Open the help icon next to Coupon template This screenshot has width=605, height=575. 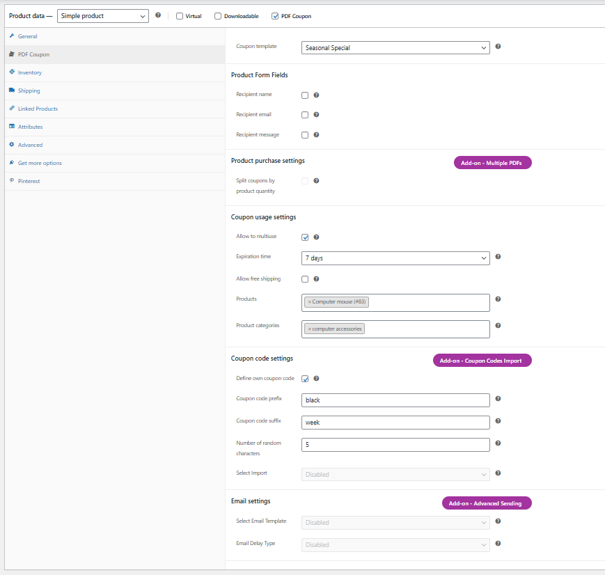(498, 46)
